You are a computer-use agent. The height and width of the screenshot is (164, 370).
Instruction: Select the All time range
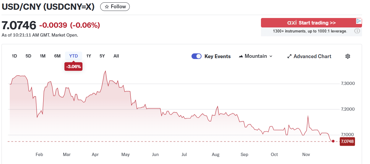116,56
